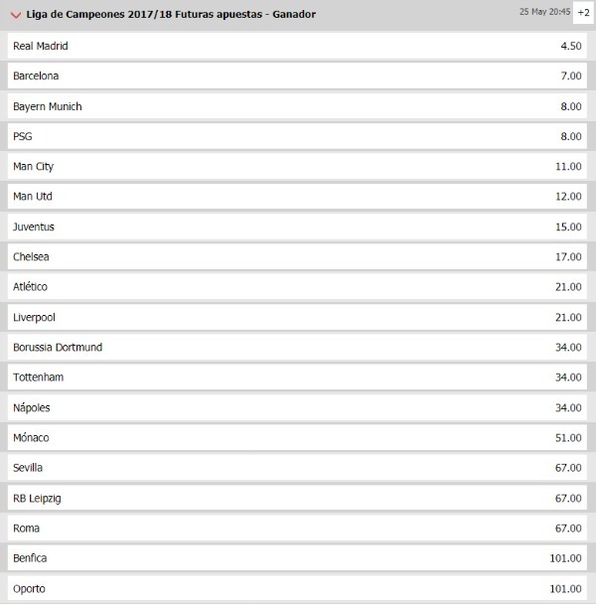Choose Bayern Munich odds 8.00
This screenshot has width=596, height=604.
(297, 106)
